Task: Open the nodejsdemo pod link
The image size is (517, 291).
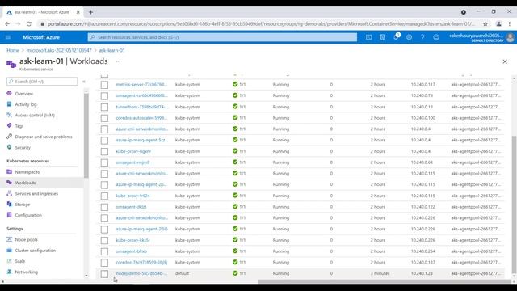Action: coord(141,273)
